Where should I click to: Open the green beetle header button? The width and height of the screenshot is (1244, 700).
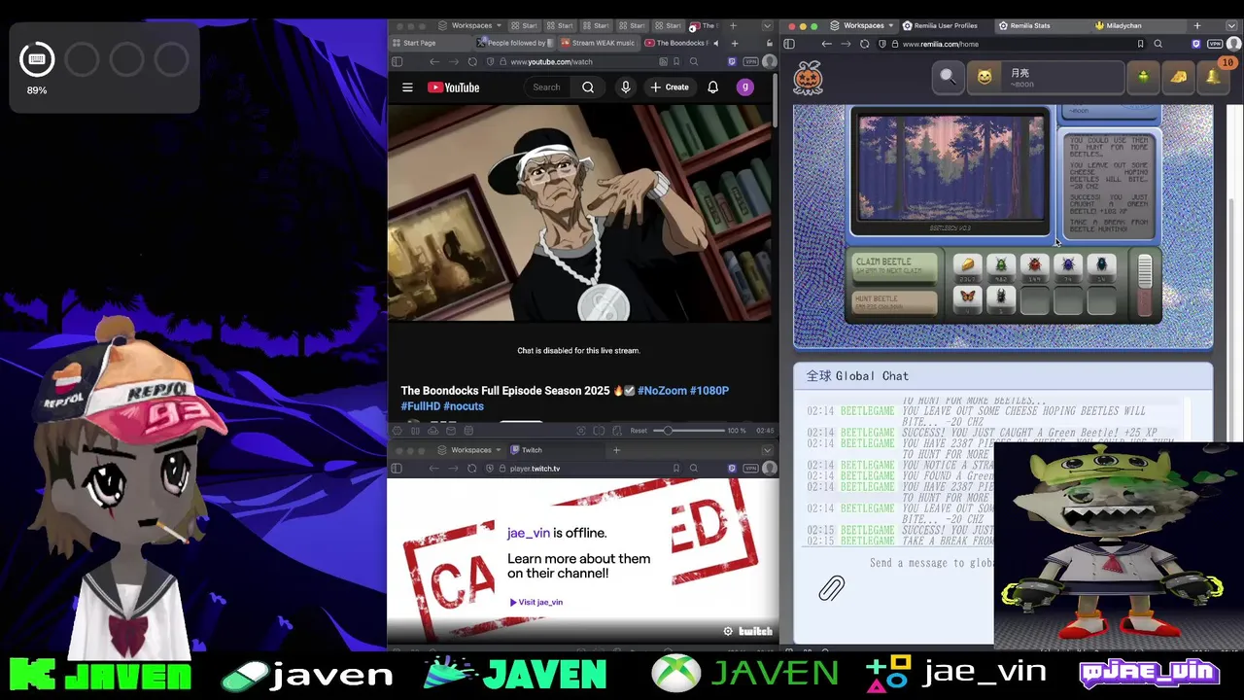(x=1143, y=77)
